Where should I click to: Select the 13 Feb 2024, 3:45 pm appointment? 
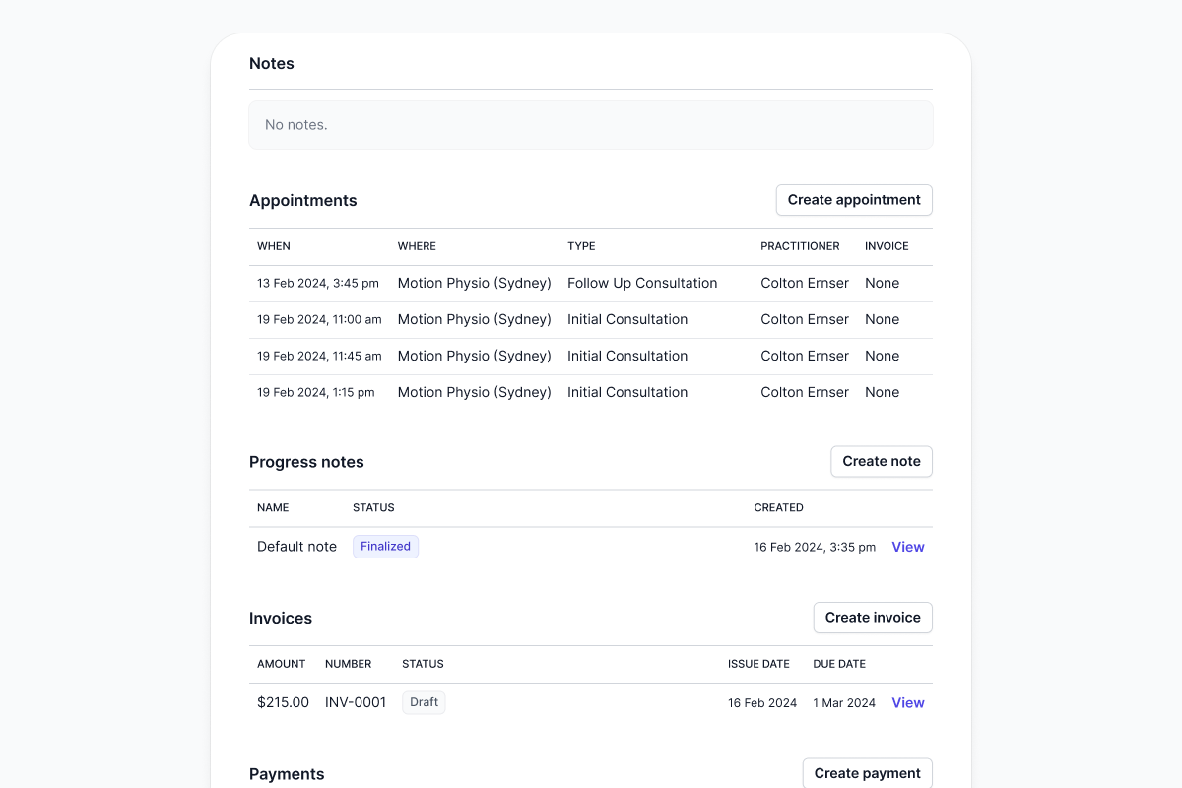317,284
